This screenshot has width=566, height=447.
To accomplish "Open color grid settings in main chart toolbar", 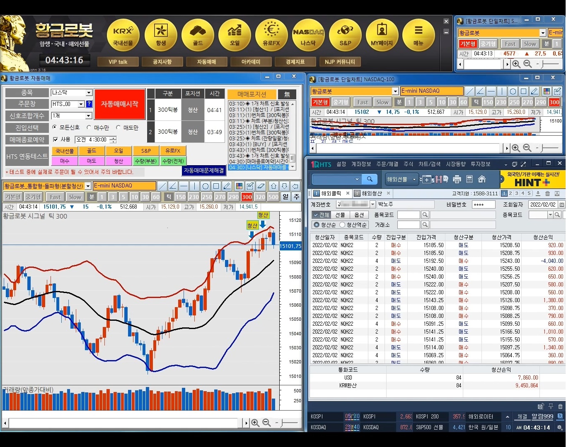I will click(x=239, y=186).
